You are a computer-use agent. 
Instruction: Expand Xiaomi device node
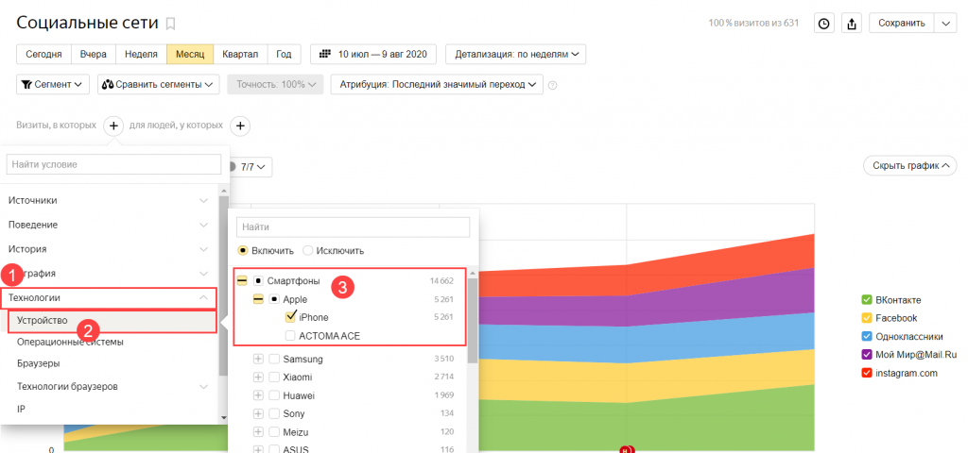[258, 377]
